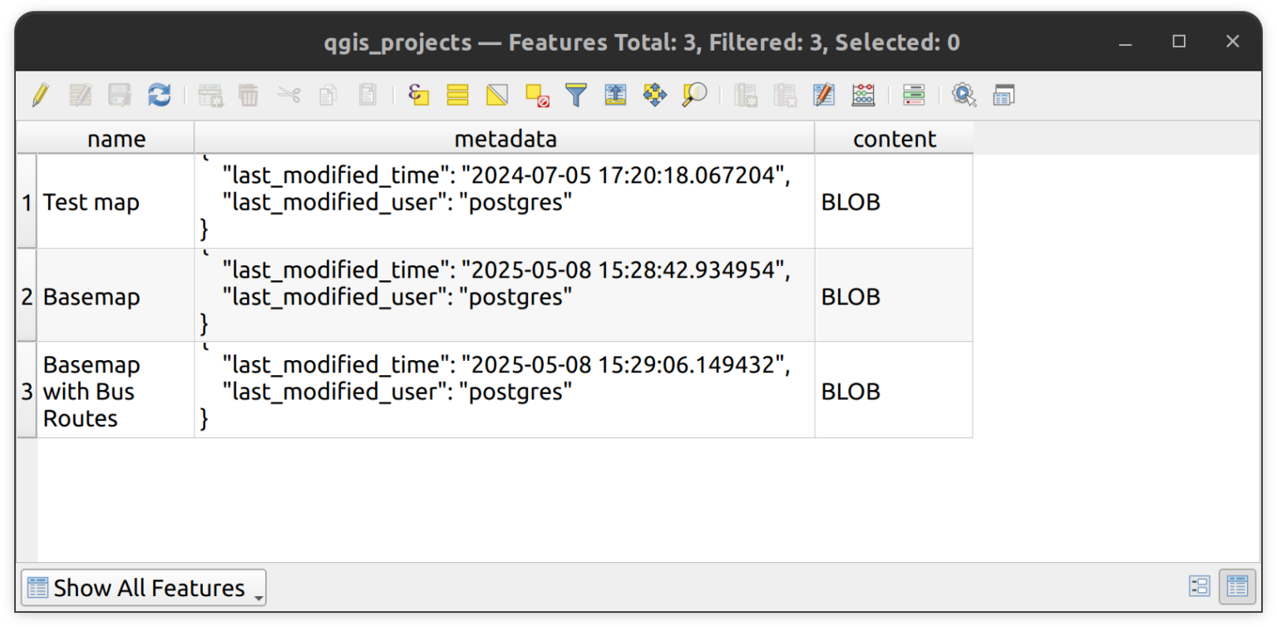Toggle editing mode with the pencil icon
The height and width of the screenshot is (627, 1277).
(x=39, y=95)
